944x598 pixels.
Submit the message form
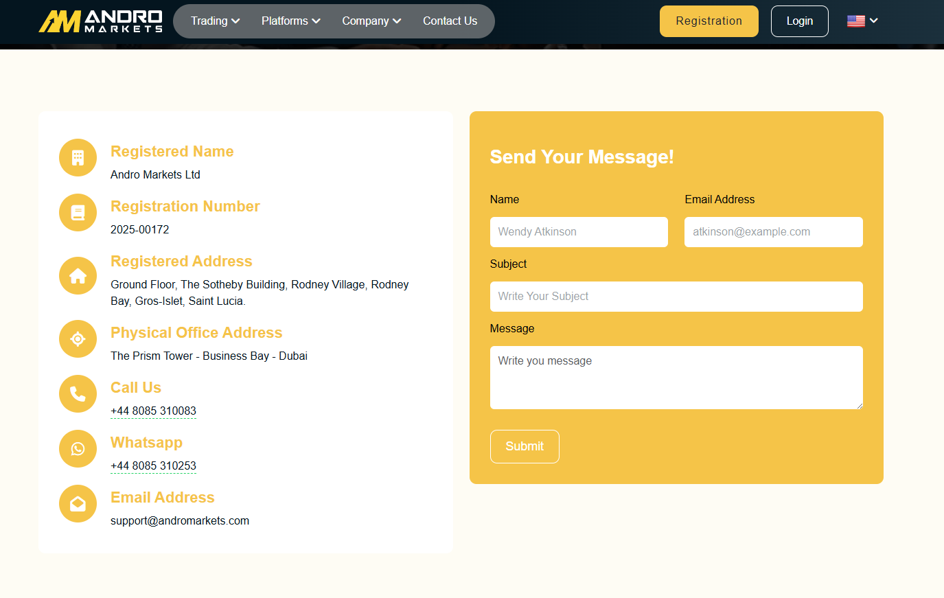[x=525, y=446]
